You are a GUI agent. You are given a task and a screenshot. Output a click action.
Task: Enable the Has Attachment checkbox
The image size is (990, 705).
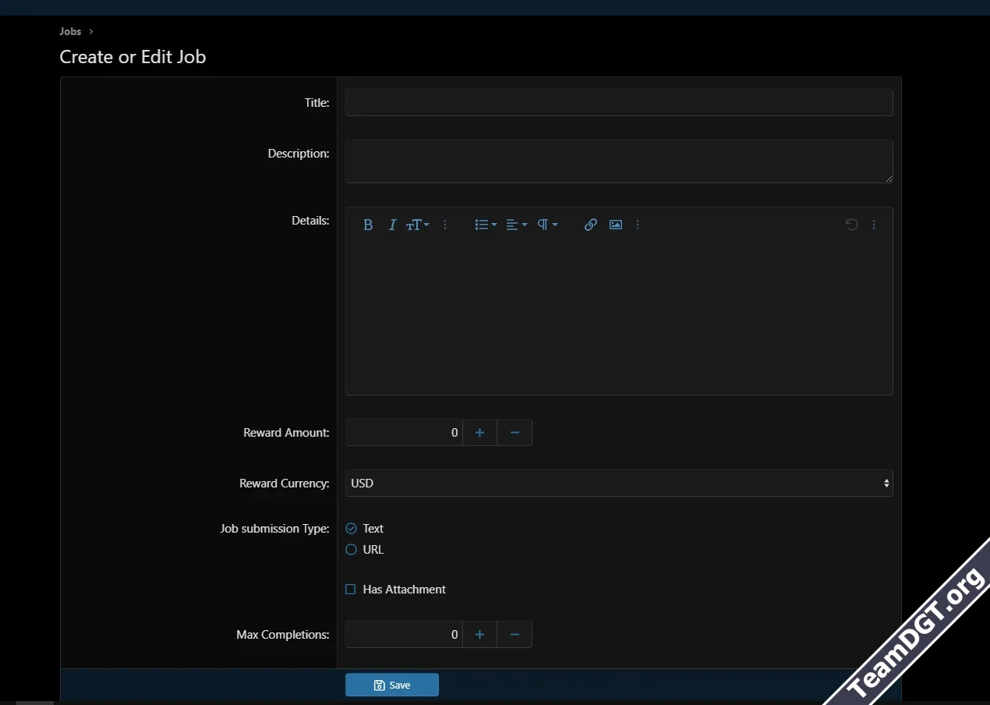(351, 590)
